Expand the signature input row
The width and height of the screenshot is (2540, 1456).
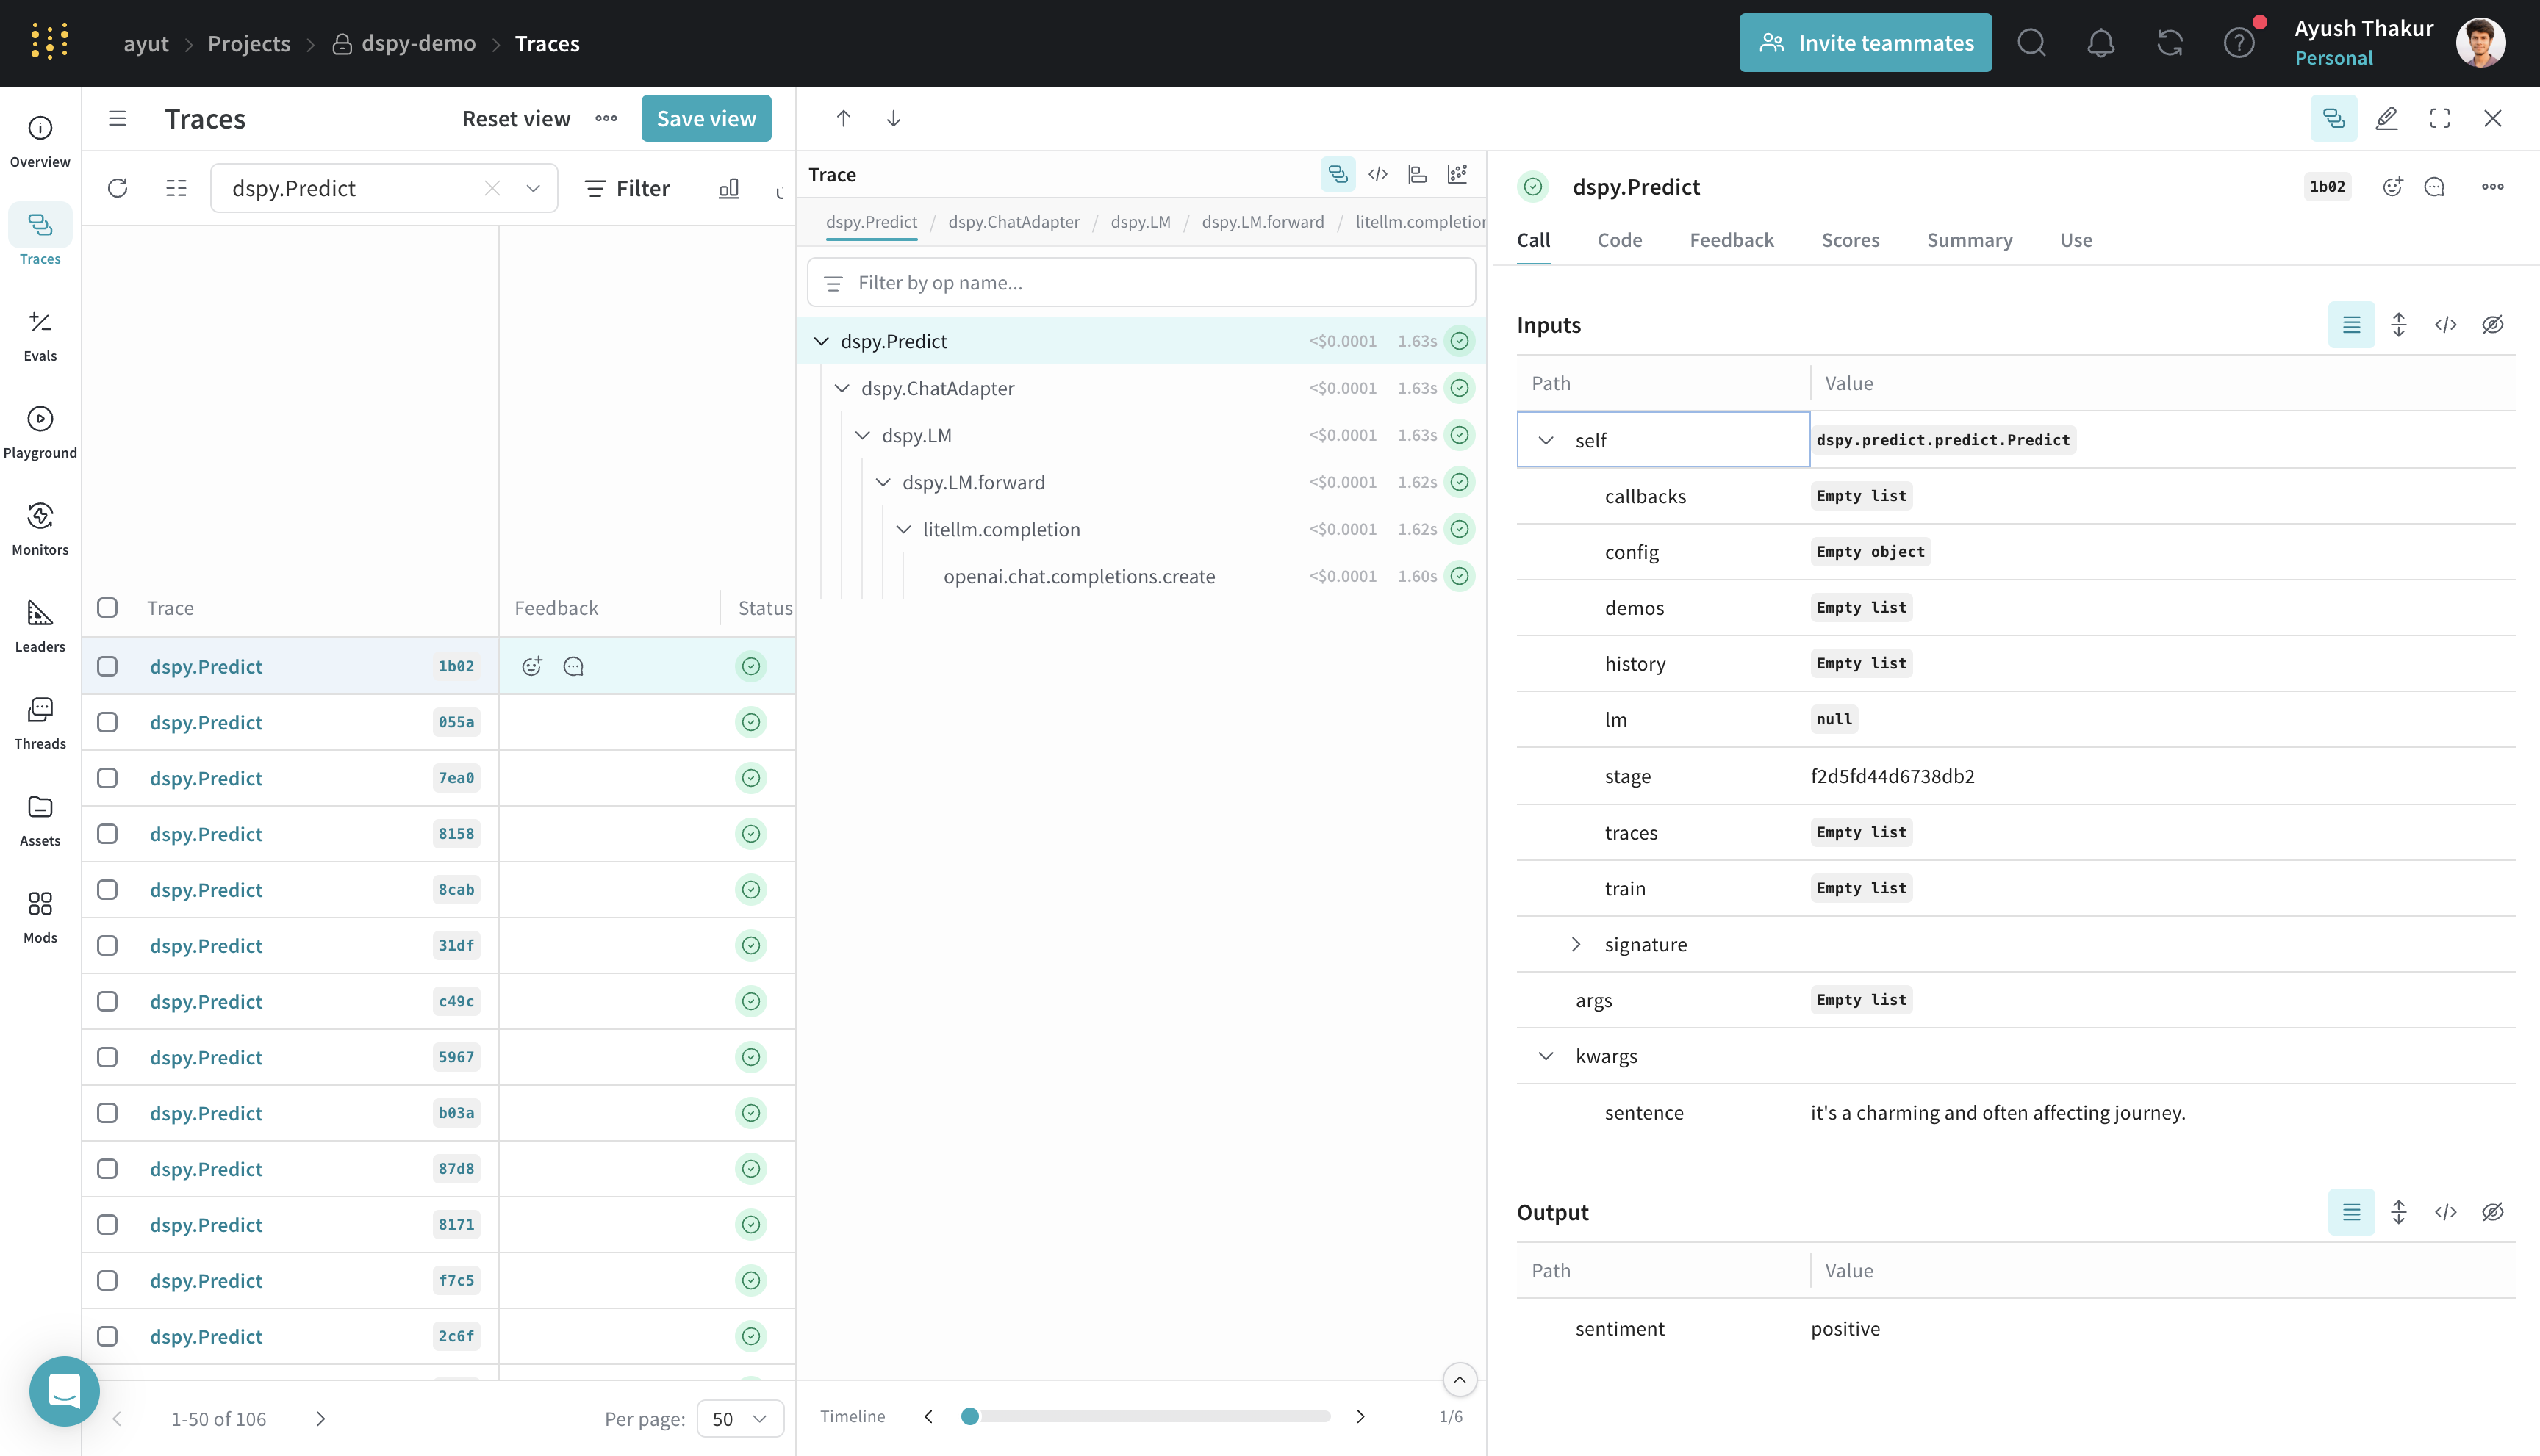pyautogui.click(x=1576, y=944)
